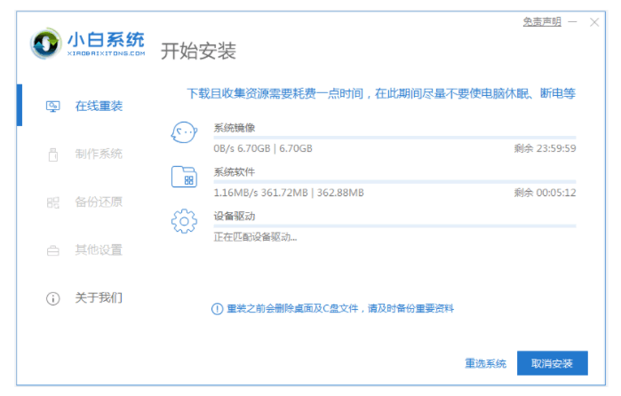621x396 pixels.
Task: Click the 正在匹配设备驱动 status text
Action: tap(255, 237)
